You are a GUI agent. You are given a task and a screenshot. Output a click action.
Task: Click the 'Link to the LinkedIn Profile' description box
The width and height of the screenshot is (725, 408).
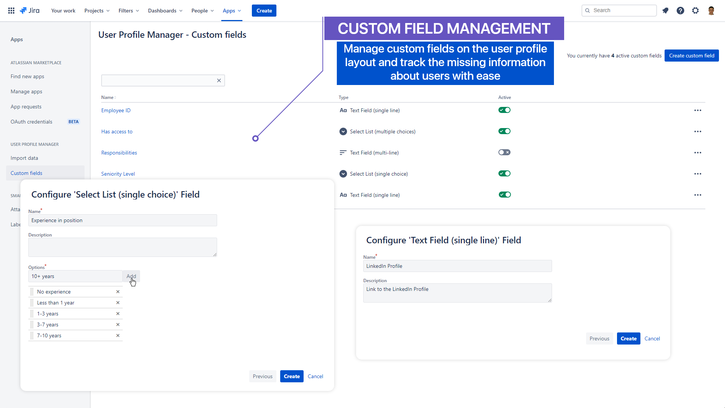click(x=458, y=293)
